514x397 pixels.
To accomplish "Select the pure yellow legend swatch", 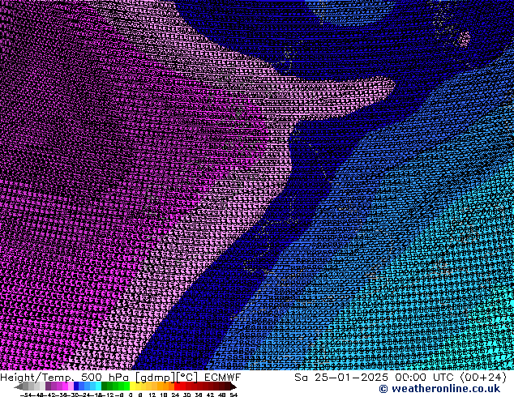I will point(132,386).
